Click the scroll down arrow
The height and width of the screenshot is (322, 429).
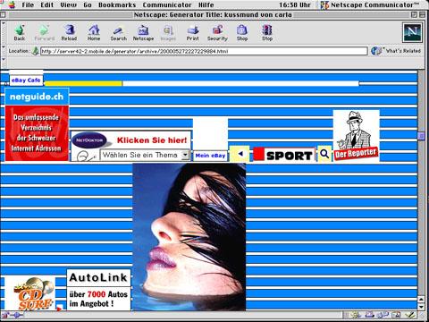coord(421,307)
